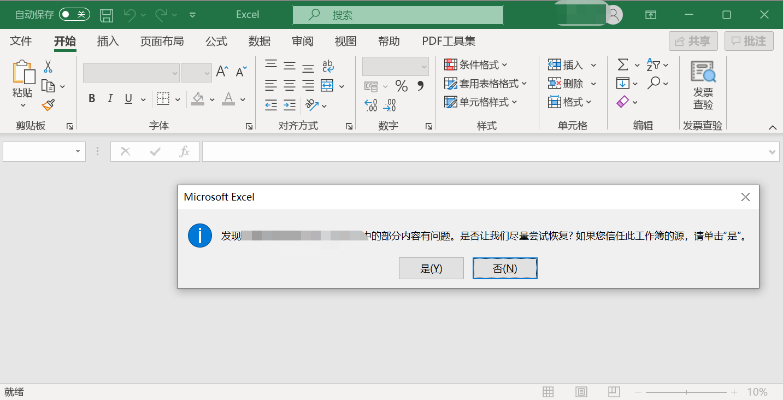Click the Decrease Indent icon
Screen dimensions: 783x400
click(271, 105)
